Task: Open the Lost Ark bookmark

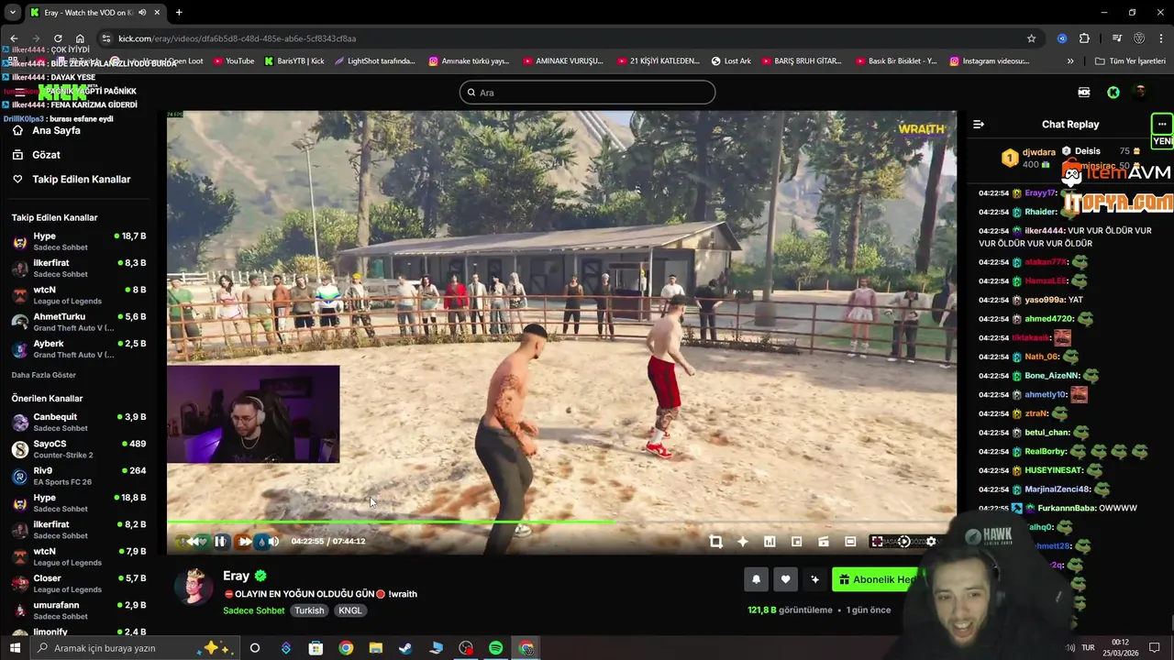Action: pos(731,61)
